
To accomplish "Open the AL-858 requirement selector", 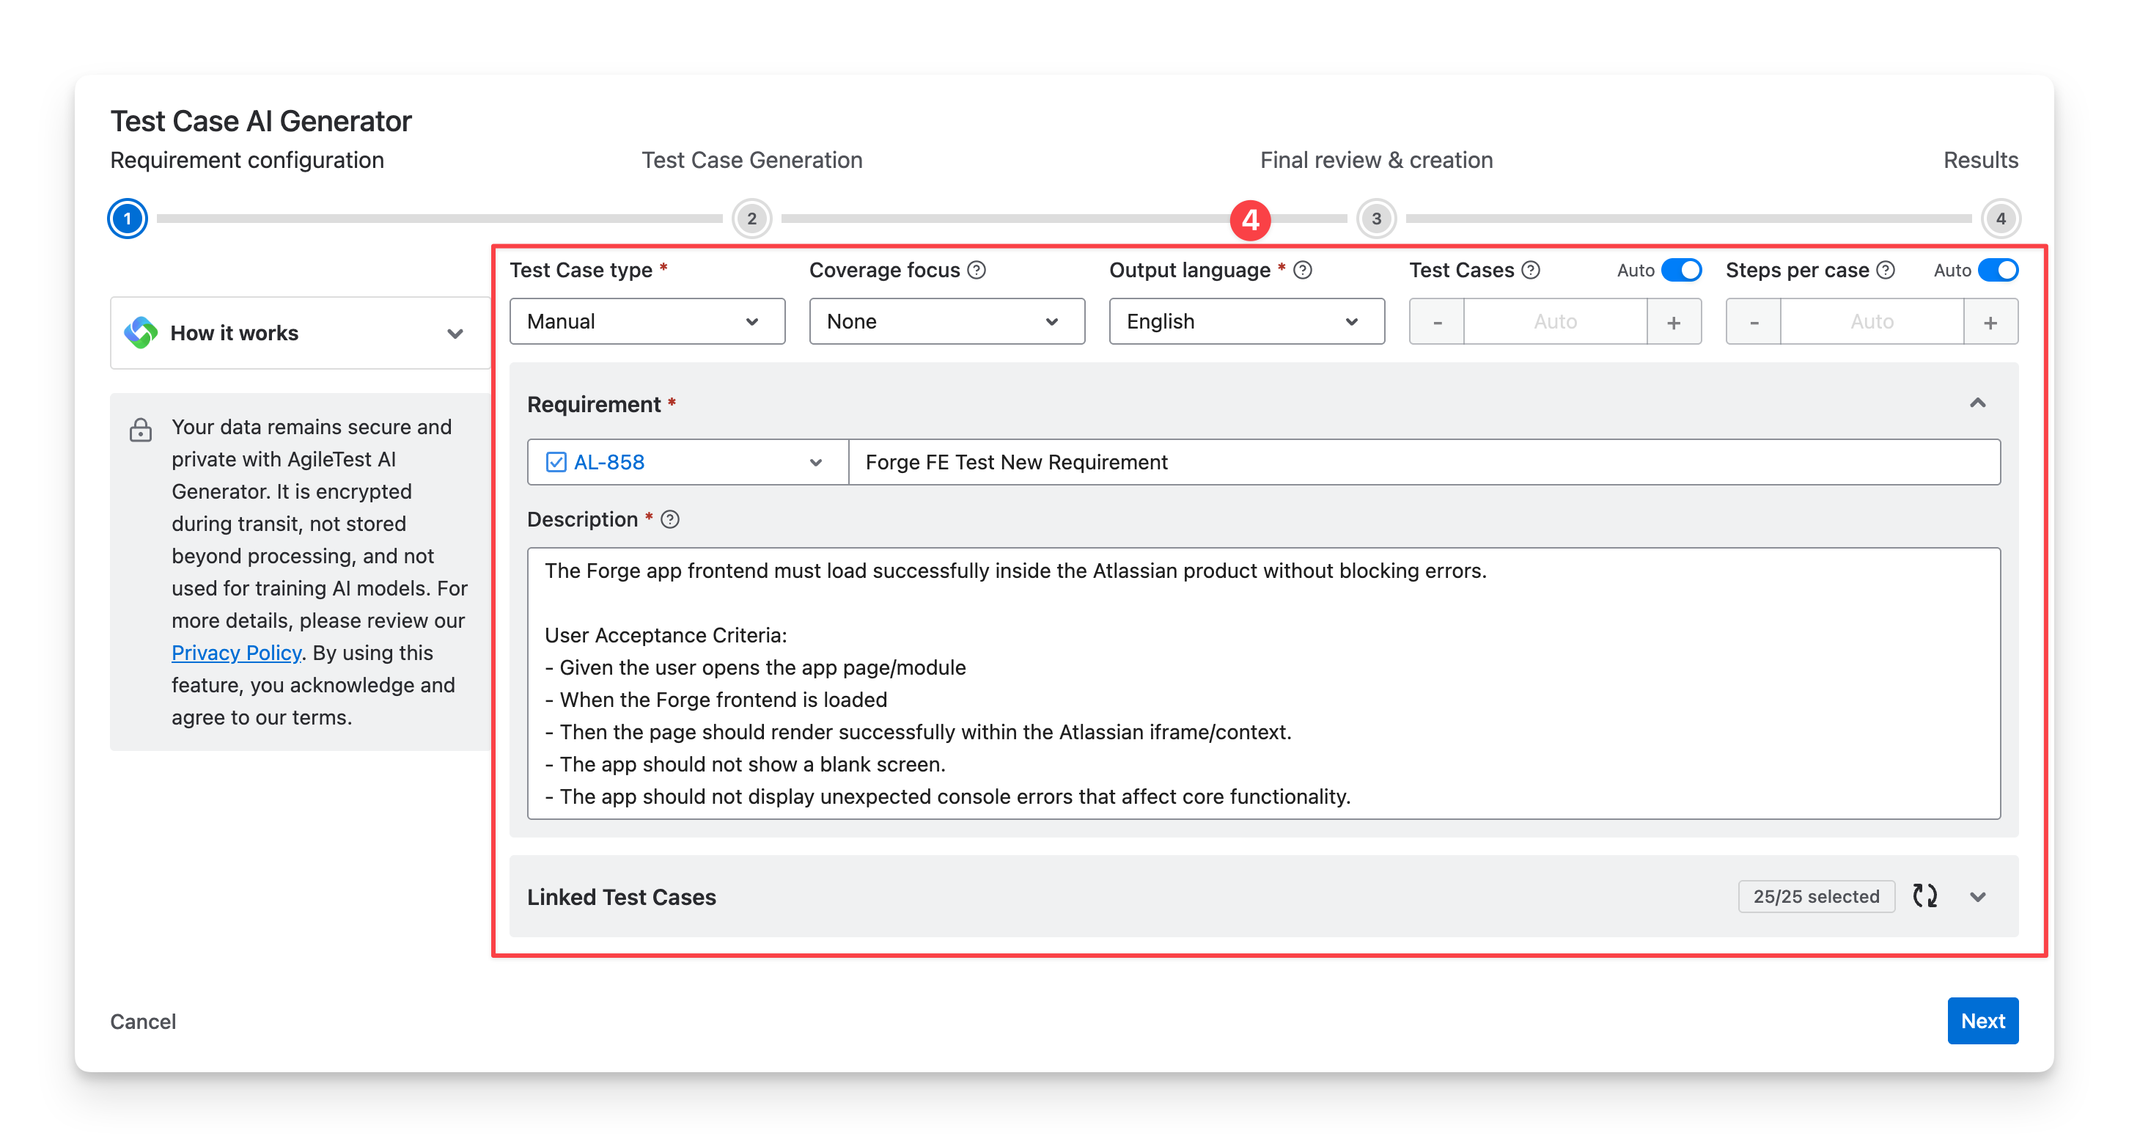I will pyautogui.click(x=688, y=461).
